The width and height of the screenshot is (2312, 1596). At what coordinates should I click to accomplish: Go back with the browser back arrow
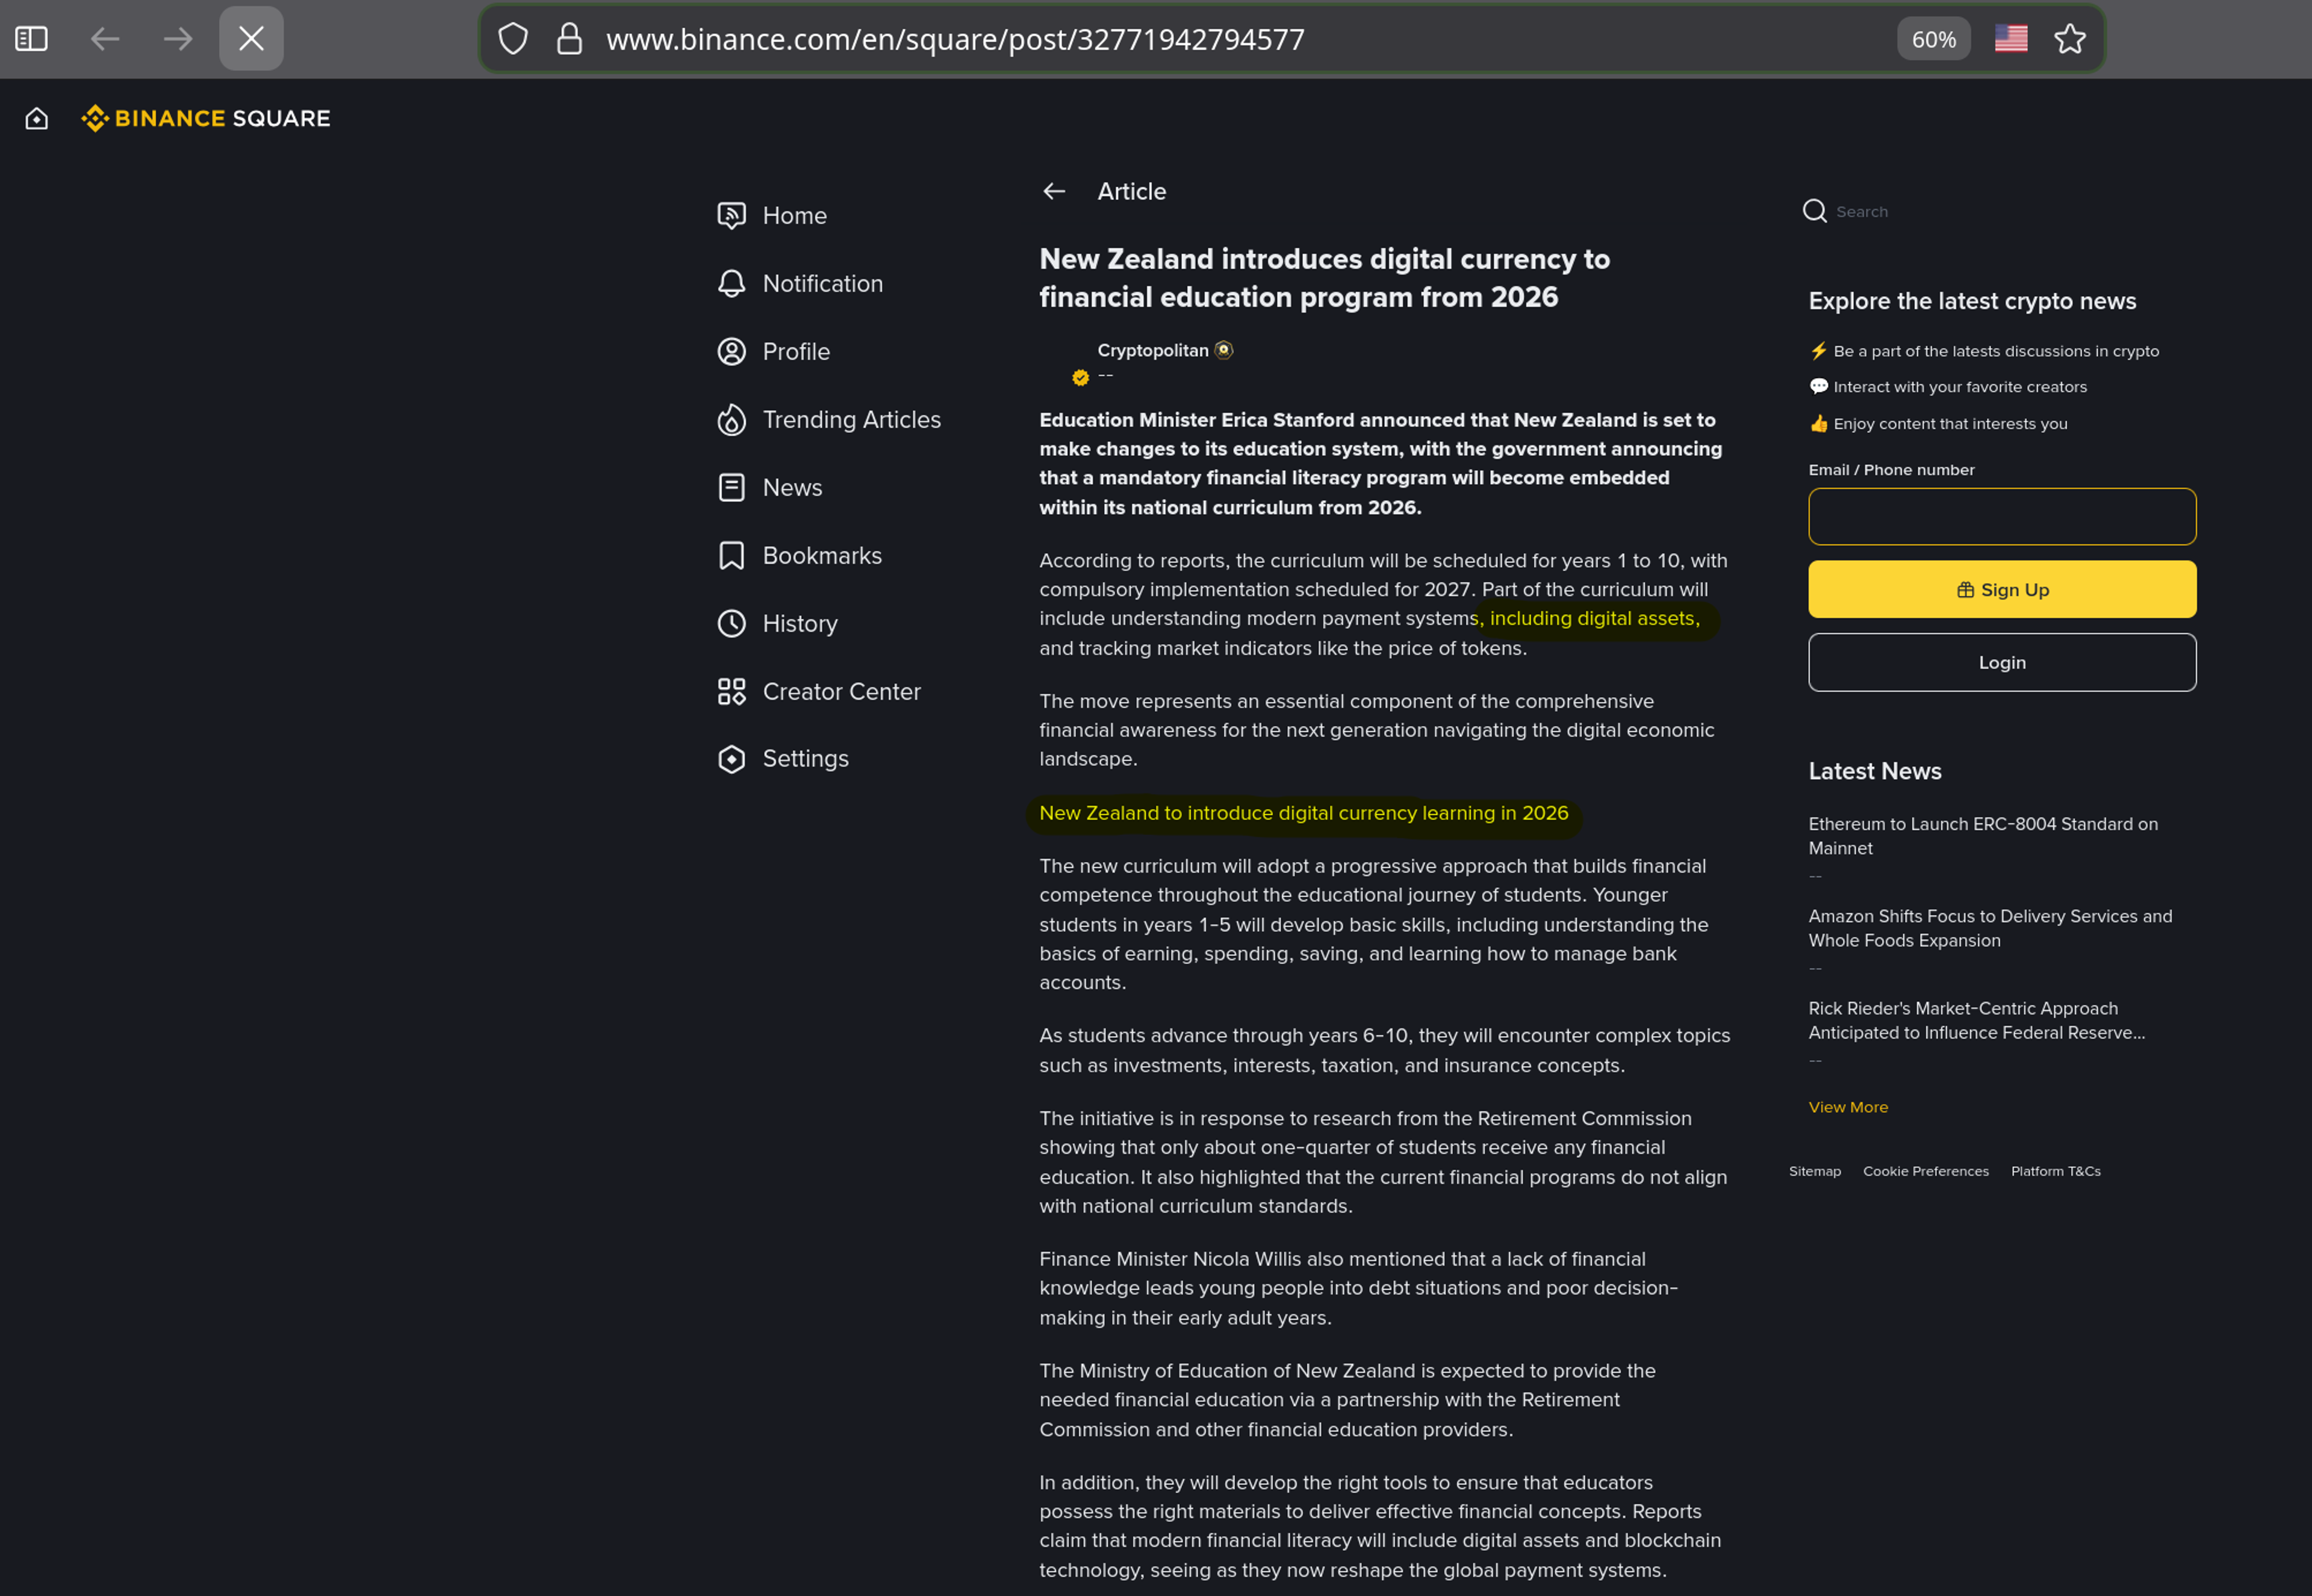point(105,39)
